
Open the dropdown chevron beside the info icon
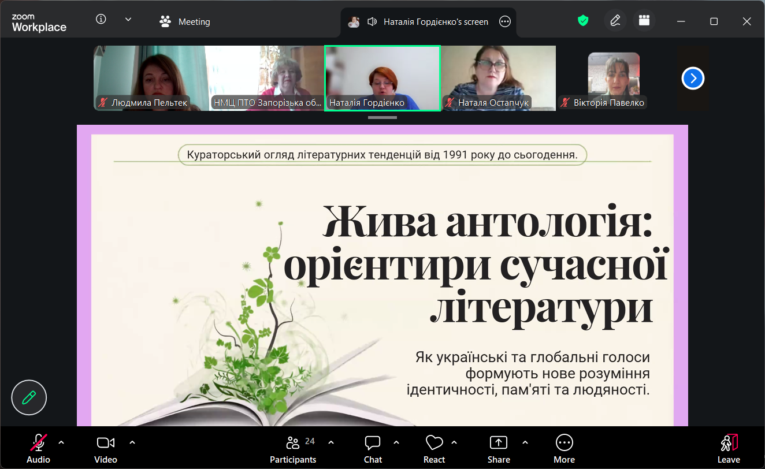coord(128,20)
